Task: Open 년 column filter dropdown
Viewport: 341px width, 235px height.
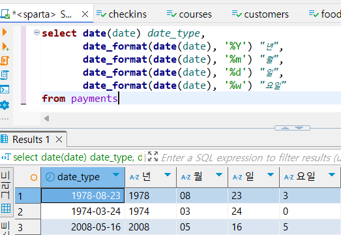Action: pyautogui.click(x=168, y=175)
